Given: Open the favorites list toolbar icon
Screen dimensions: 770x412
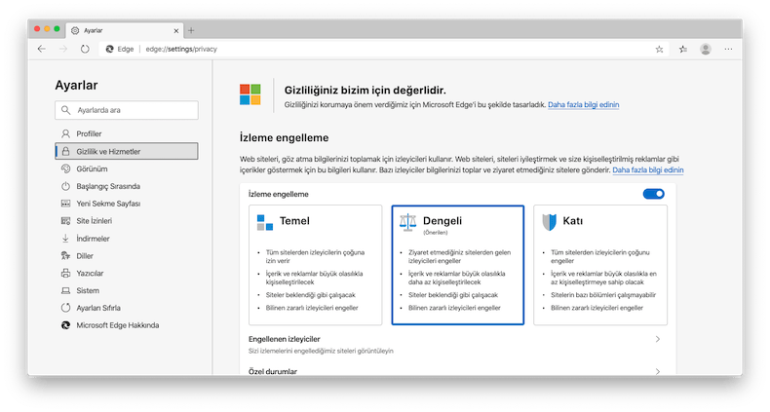Looking at the screenshot, I should pyautogui.click(x=683, y=49).
